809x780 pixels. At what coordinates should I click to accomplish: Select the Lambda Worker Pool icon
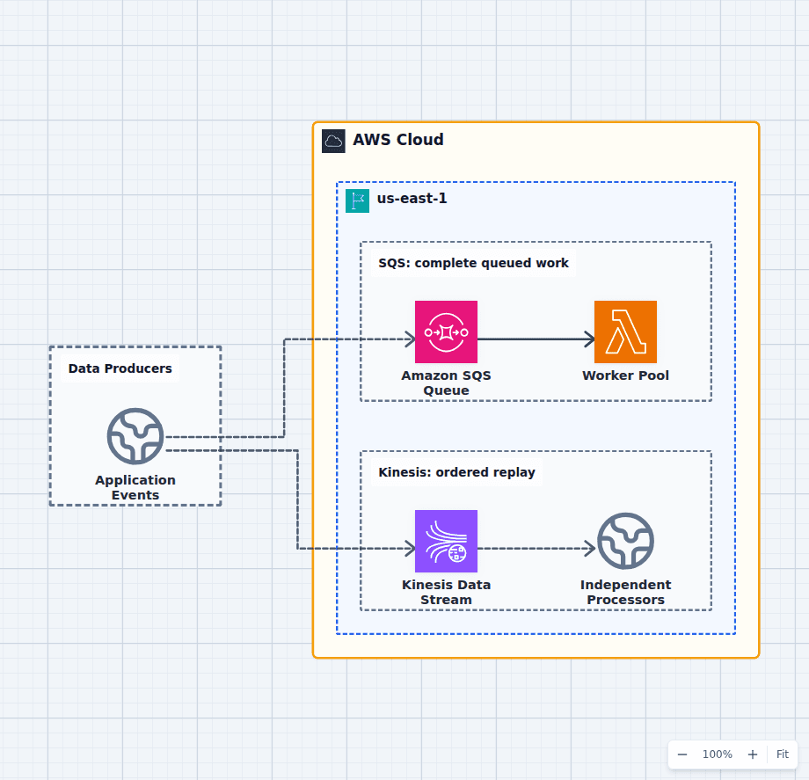pos(625,332)
